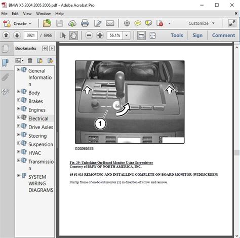Open the Help menu
240x238 pixels.
click(59, 14)
